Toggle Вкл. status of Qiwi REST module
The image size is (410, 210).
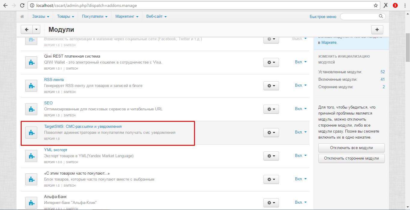[301, 62]
